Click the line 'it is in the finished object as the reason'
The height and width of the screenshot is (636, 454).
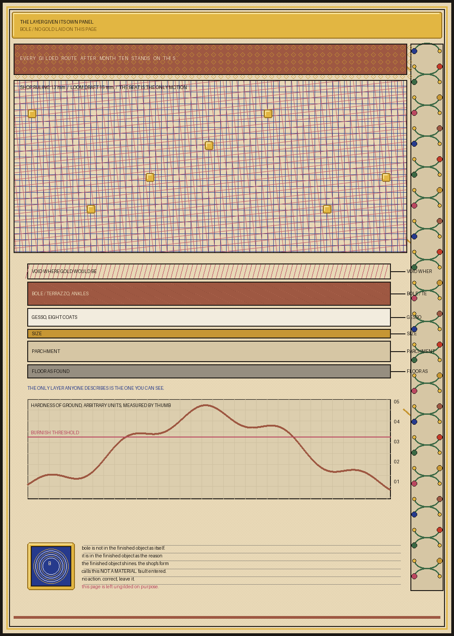(x=122, y=556)
